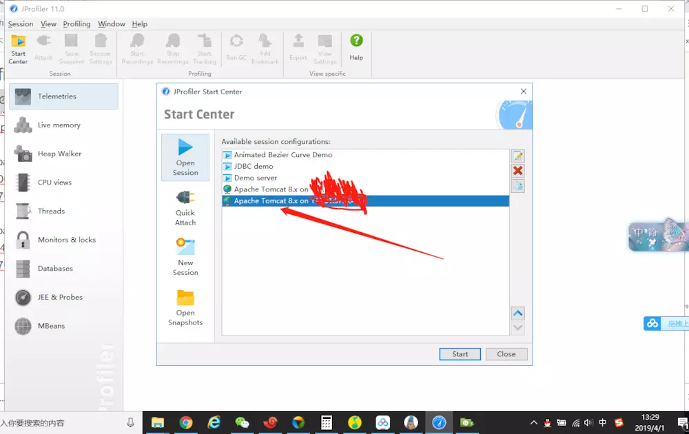Open the Threads section
The height and width of the screenshot is (434, 689).
[x=63, y=211]
